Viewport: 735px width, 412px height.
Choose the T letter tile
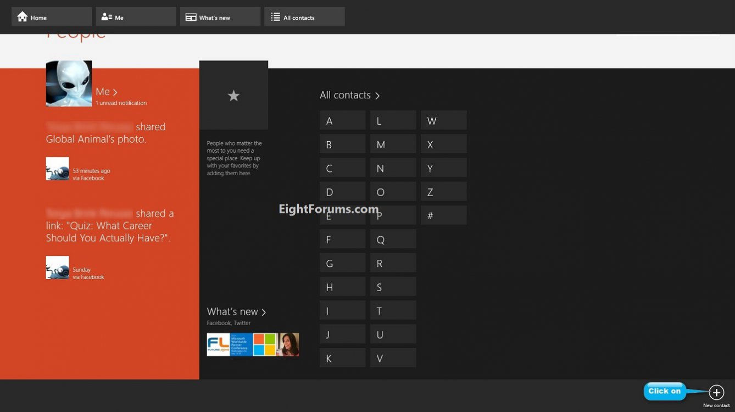coord(393,310)
